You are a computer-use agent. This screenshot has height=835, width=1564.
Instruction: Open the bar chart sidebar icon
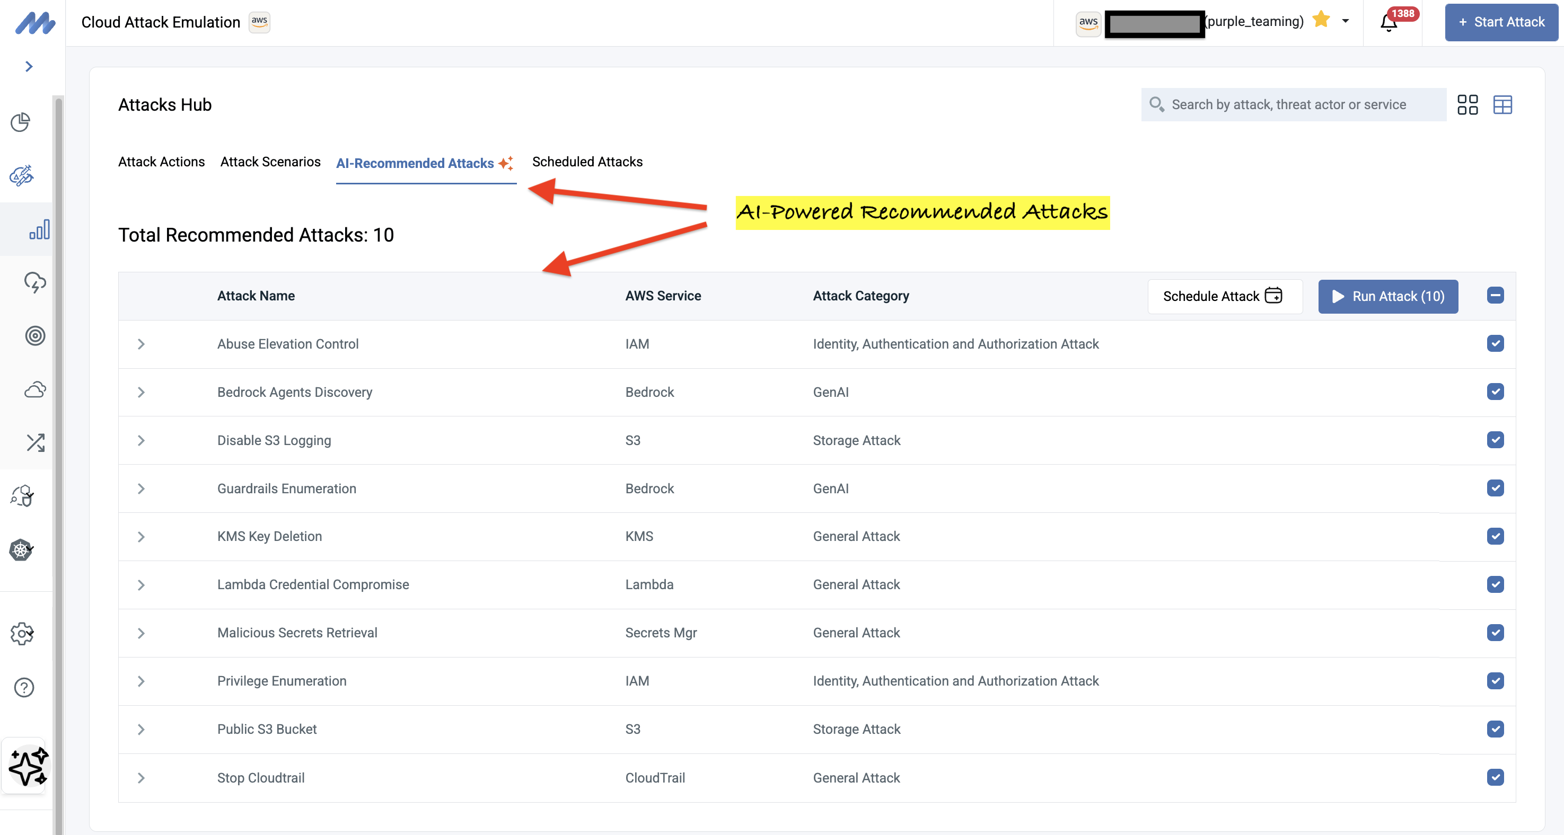pos(39,230)
